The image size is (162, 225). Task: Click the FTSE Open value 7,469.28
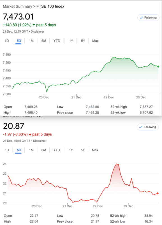click(31, 107)
